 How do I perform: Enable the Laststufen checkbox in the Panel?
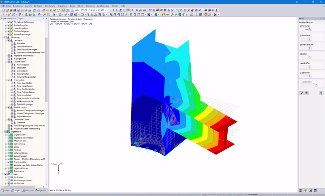point(301,82)
